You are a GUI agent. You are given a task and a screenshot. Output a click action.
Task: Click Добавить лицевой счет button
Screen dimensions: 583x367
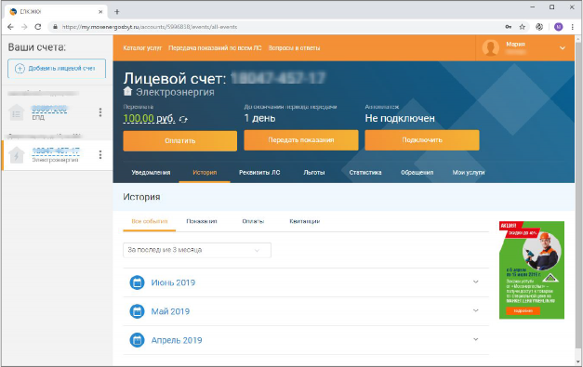57,69
